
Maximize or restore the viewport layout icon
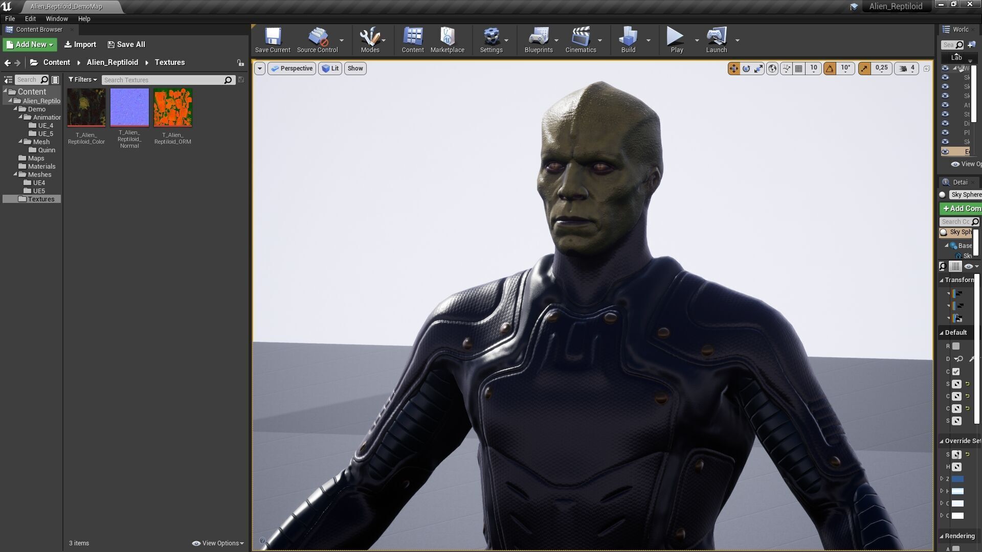926,68
